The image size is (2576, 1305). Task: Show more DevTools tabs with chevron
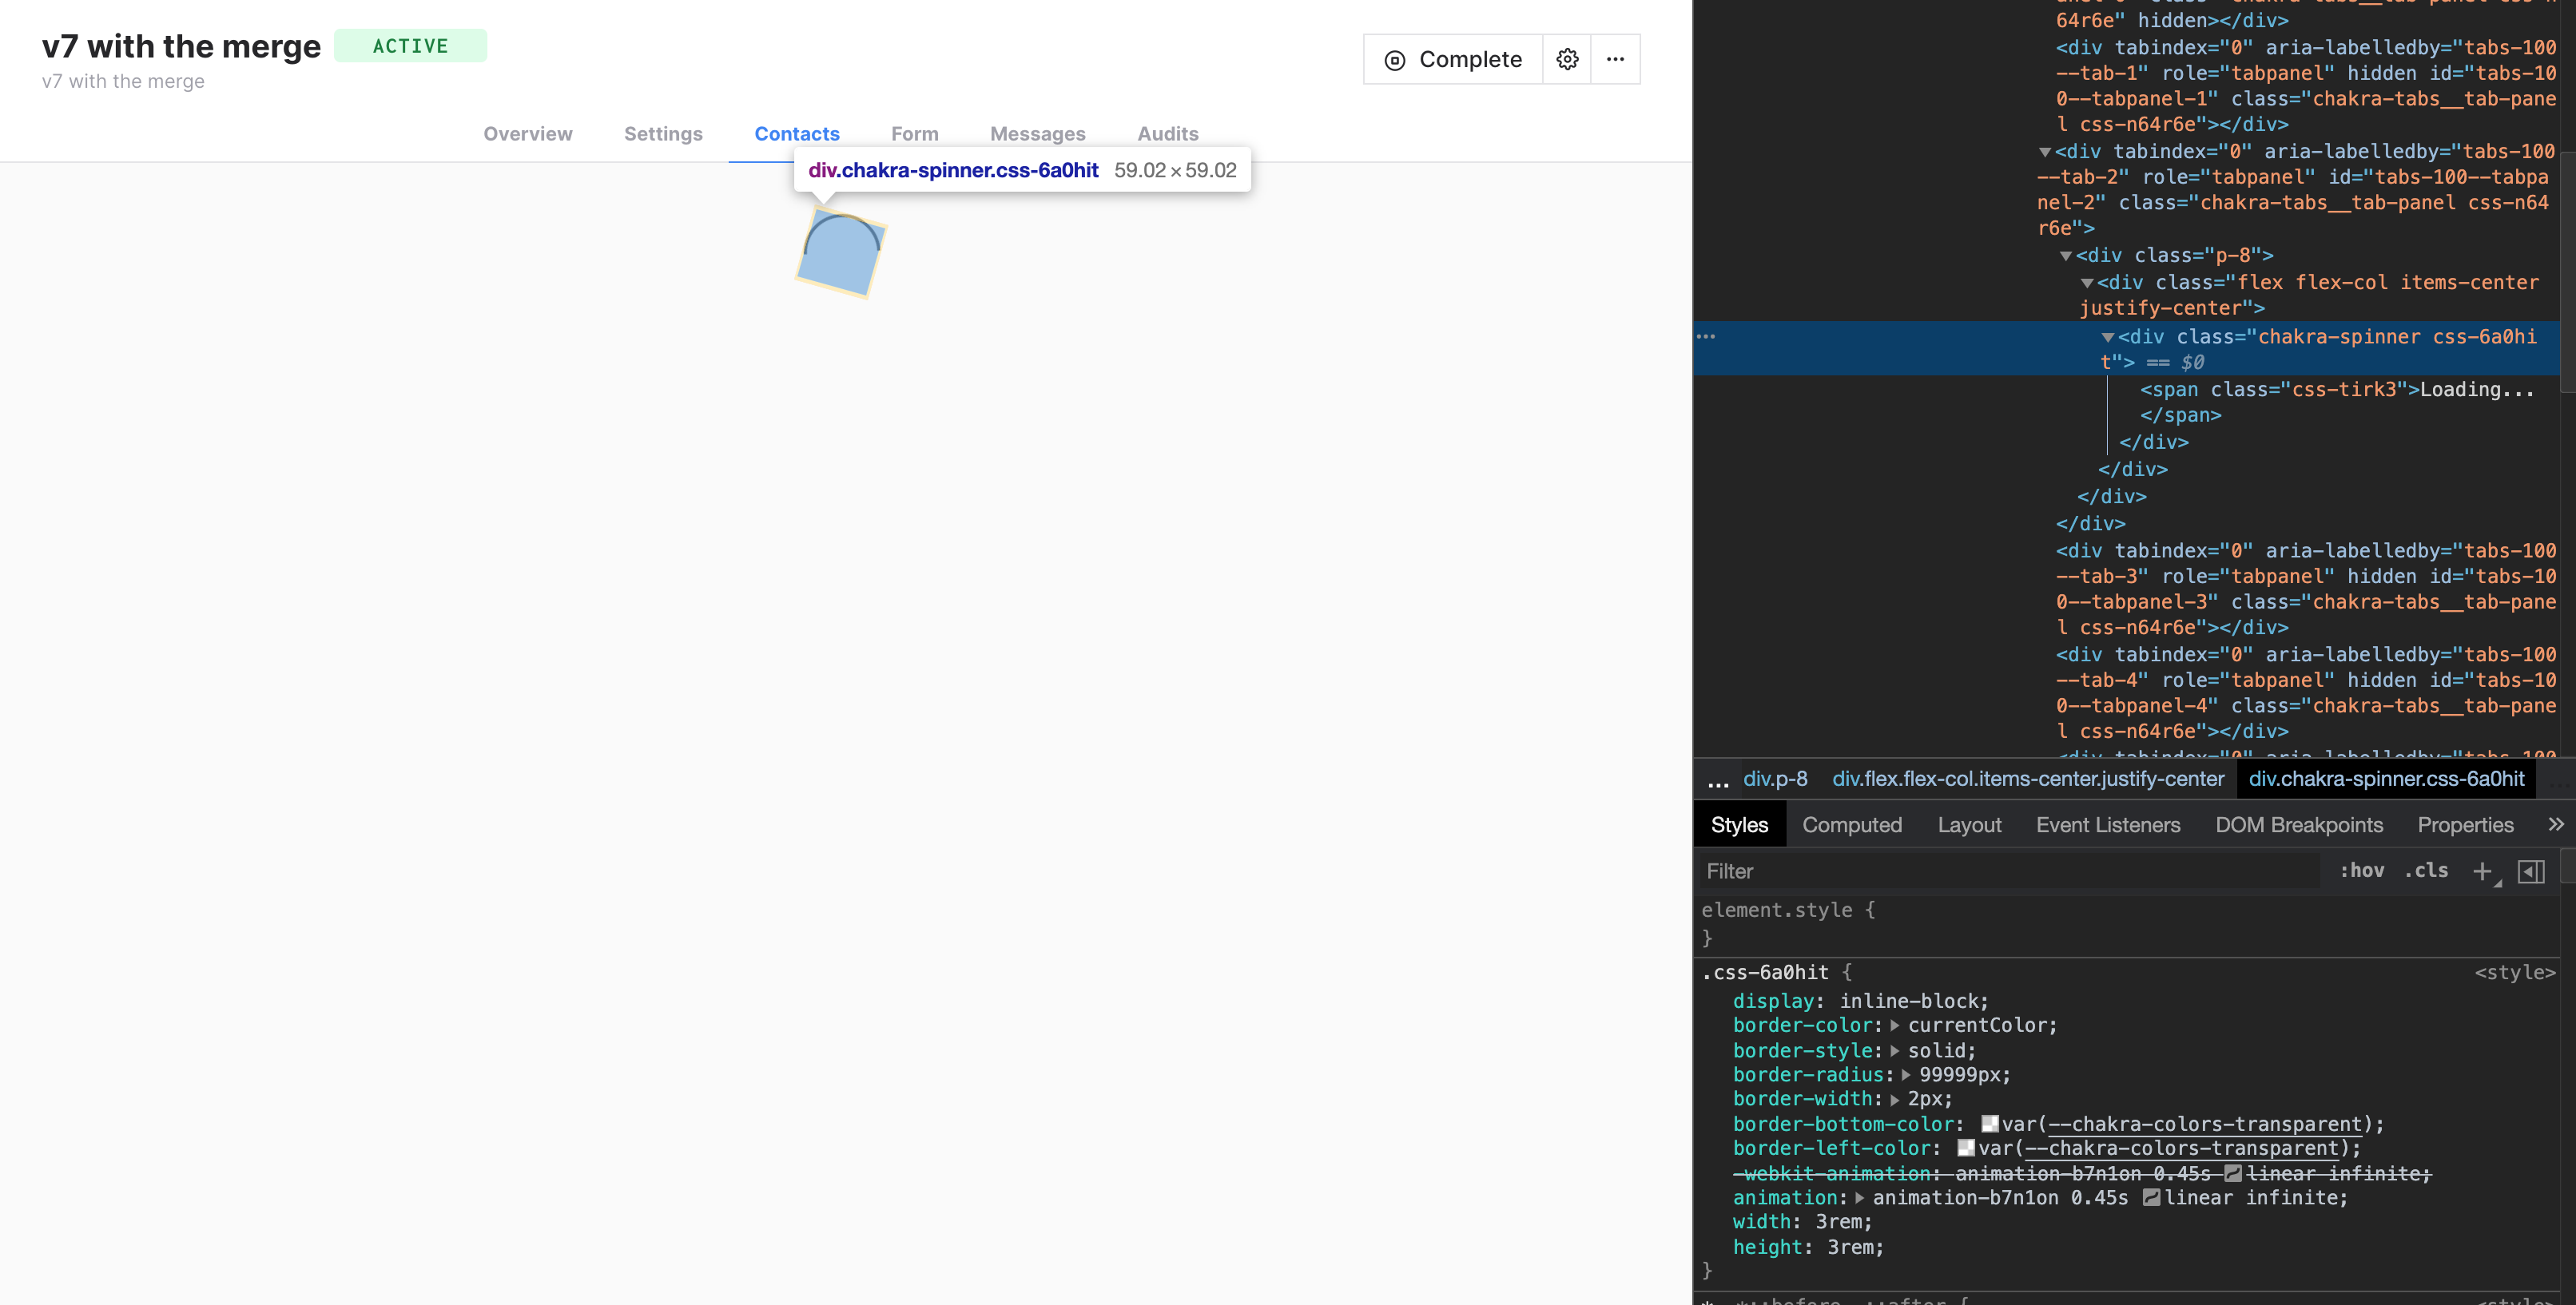pos(2555,824)
